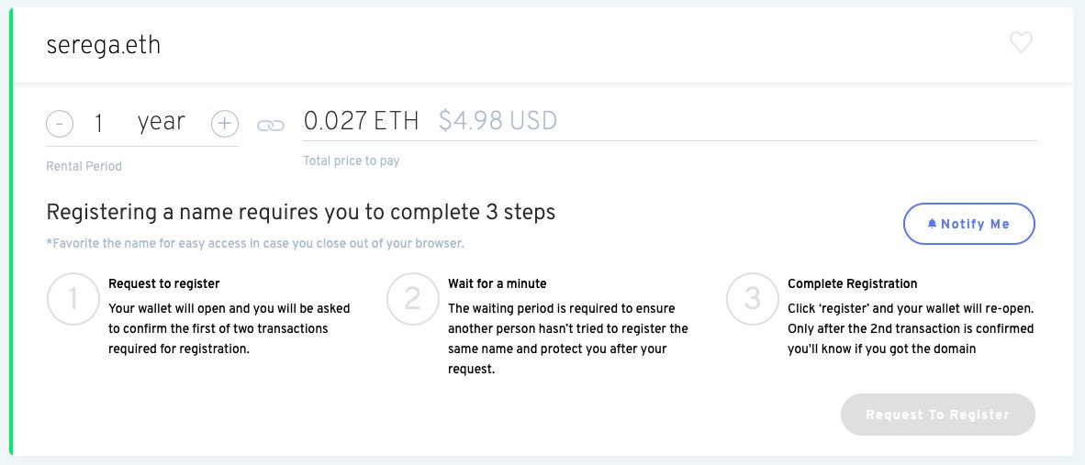Click the rental period number value
1085x465 pixels.
(x=99, y=123)
